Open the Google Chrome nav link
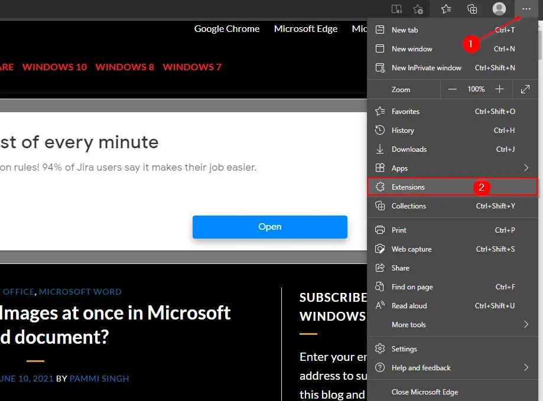 (227, 29)
